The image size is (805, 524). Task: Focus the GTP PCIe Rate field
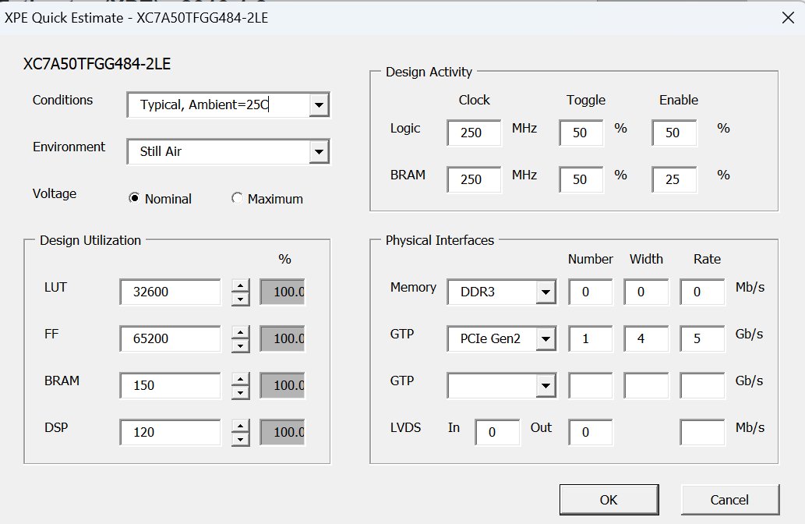(702, 339)
